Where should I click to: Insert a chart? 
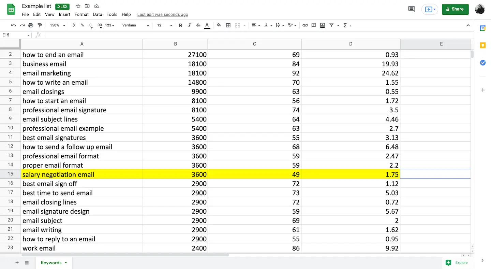coord(322,25)
